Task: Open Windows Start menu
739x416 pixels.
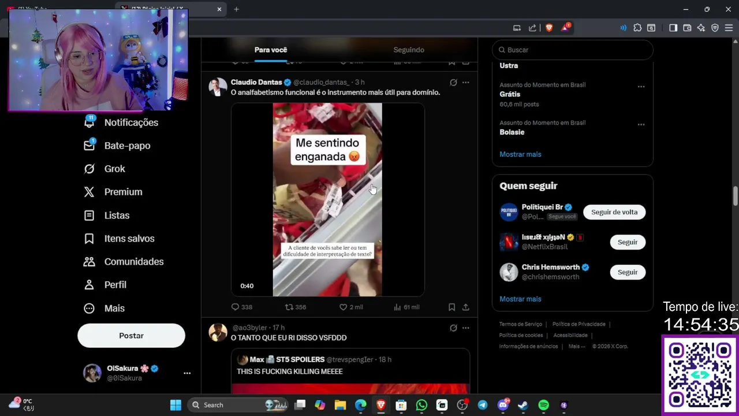Action: [x=176, y=405]
